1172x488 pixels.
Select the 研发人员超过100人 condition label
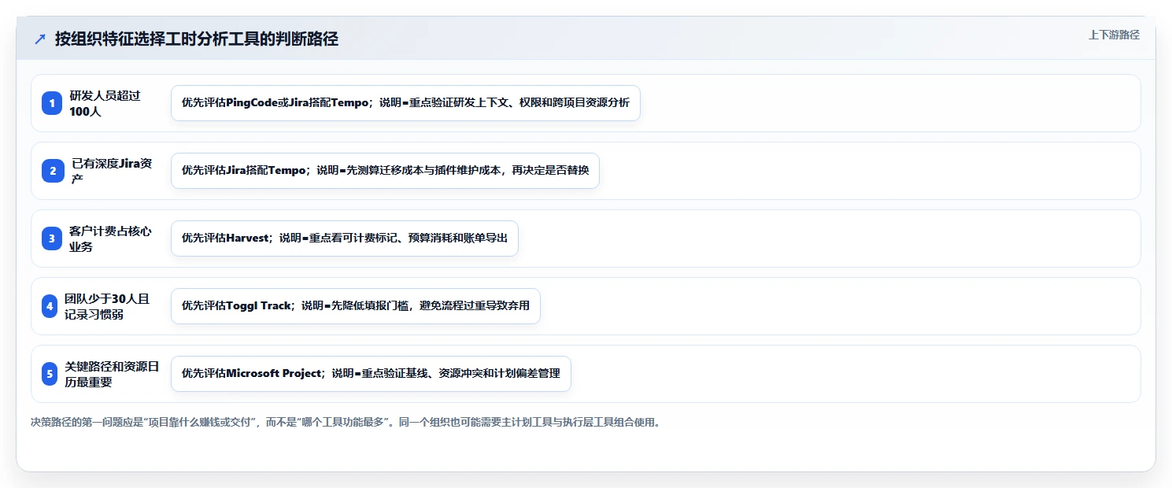[x=105, y=103]
